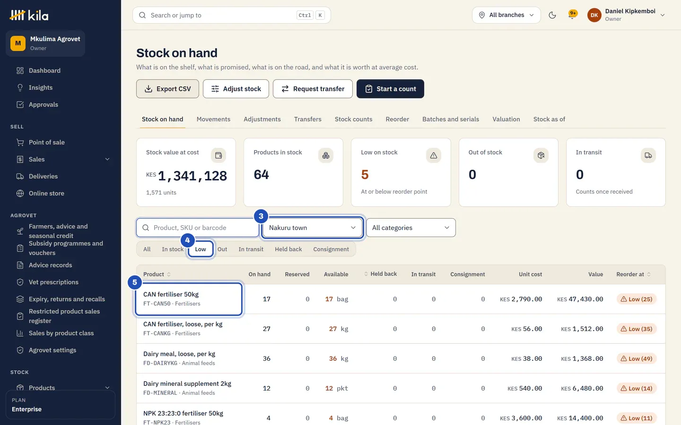681x425 pixels.
Task: Select the Held back filter
Action: coord(288,249)
